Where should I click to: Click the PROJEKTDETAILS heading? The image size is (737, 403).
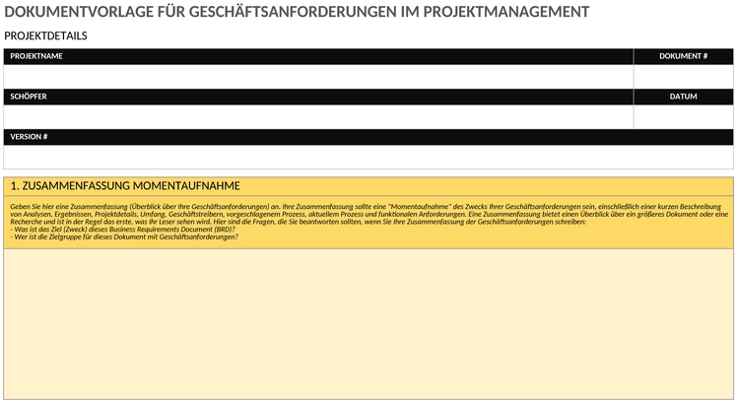pos(45,35)
